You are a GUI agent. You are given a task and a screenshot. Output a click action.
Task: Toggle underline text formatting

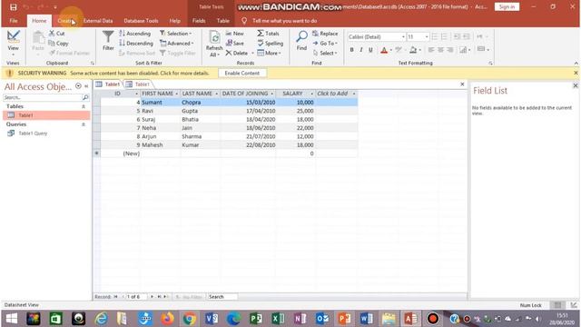click(x=370, y=50)
